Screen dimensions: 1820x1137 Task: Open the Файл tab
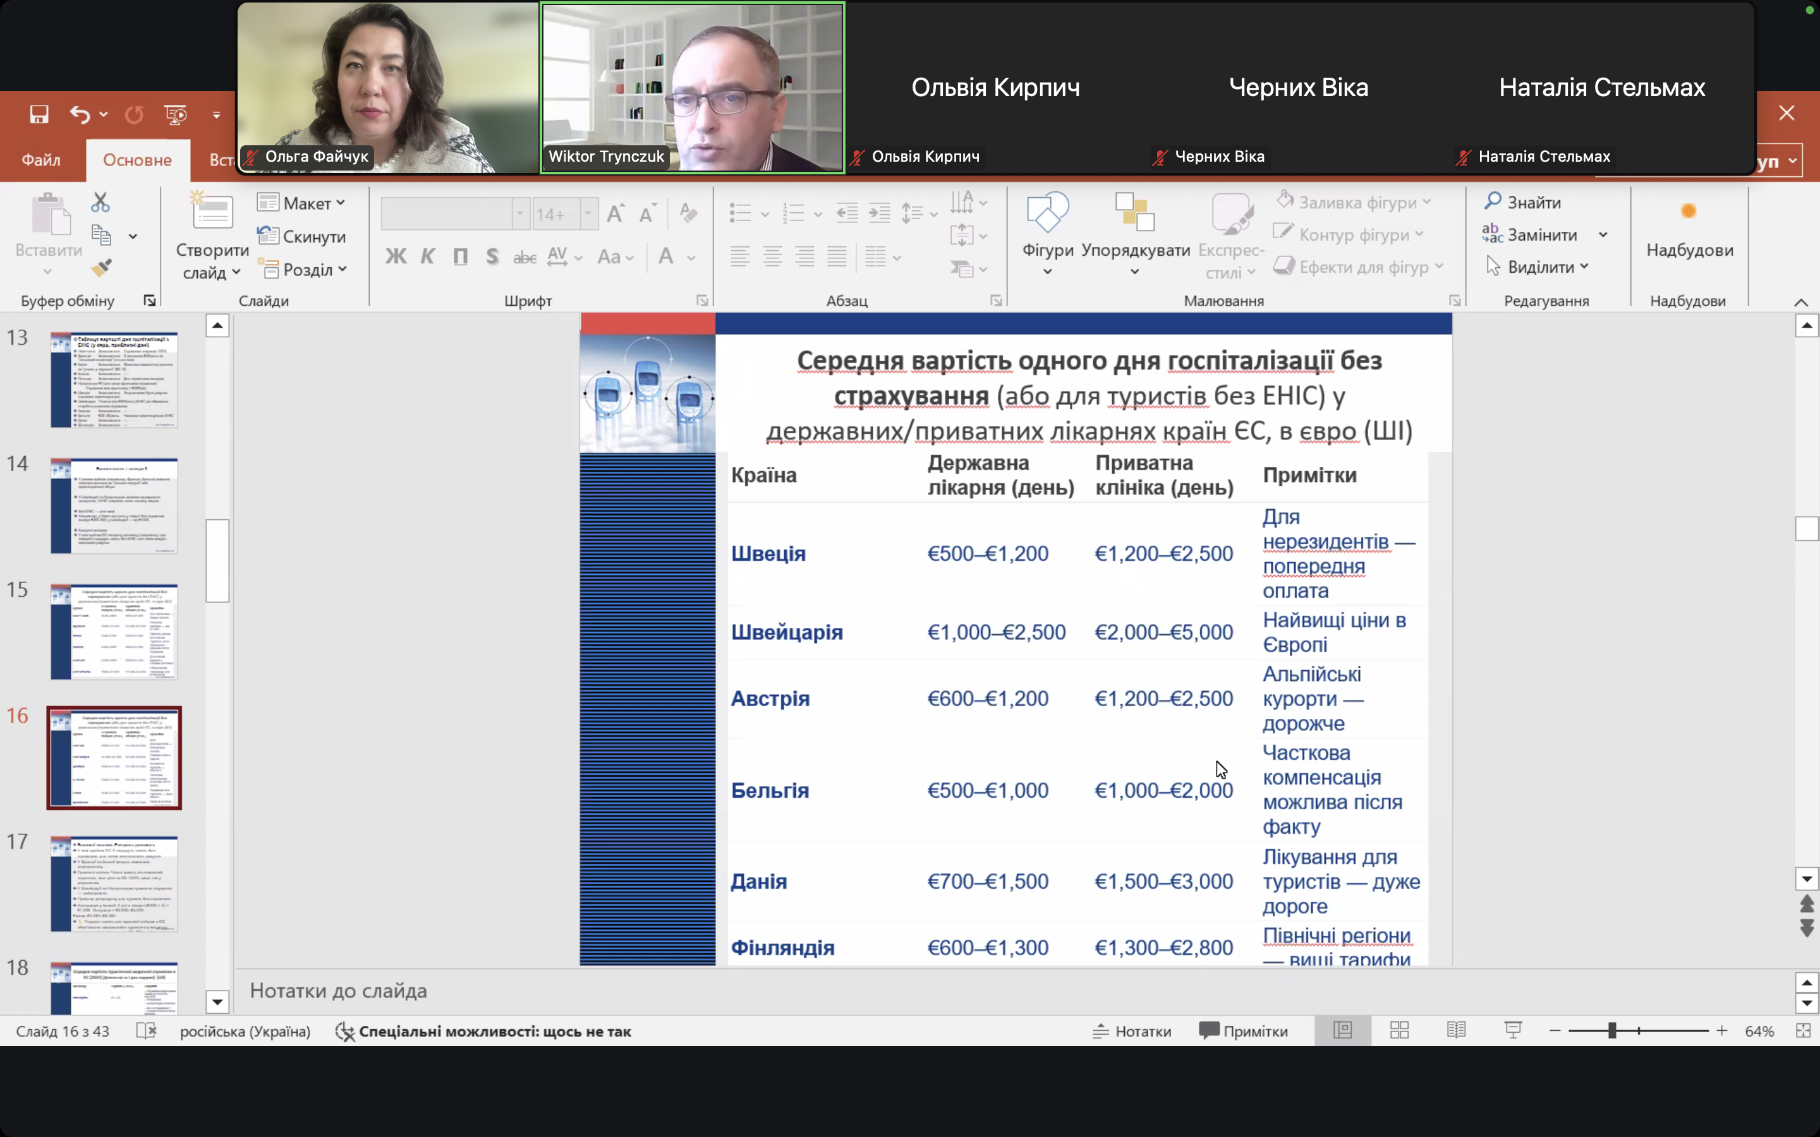(40, 159)
